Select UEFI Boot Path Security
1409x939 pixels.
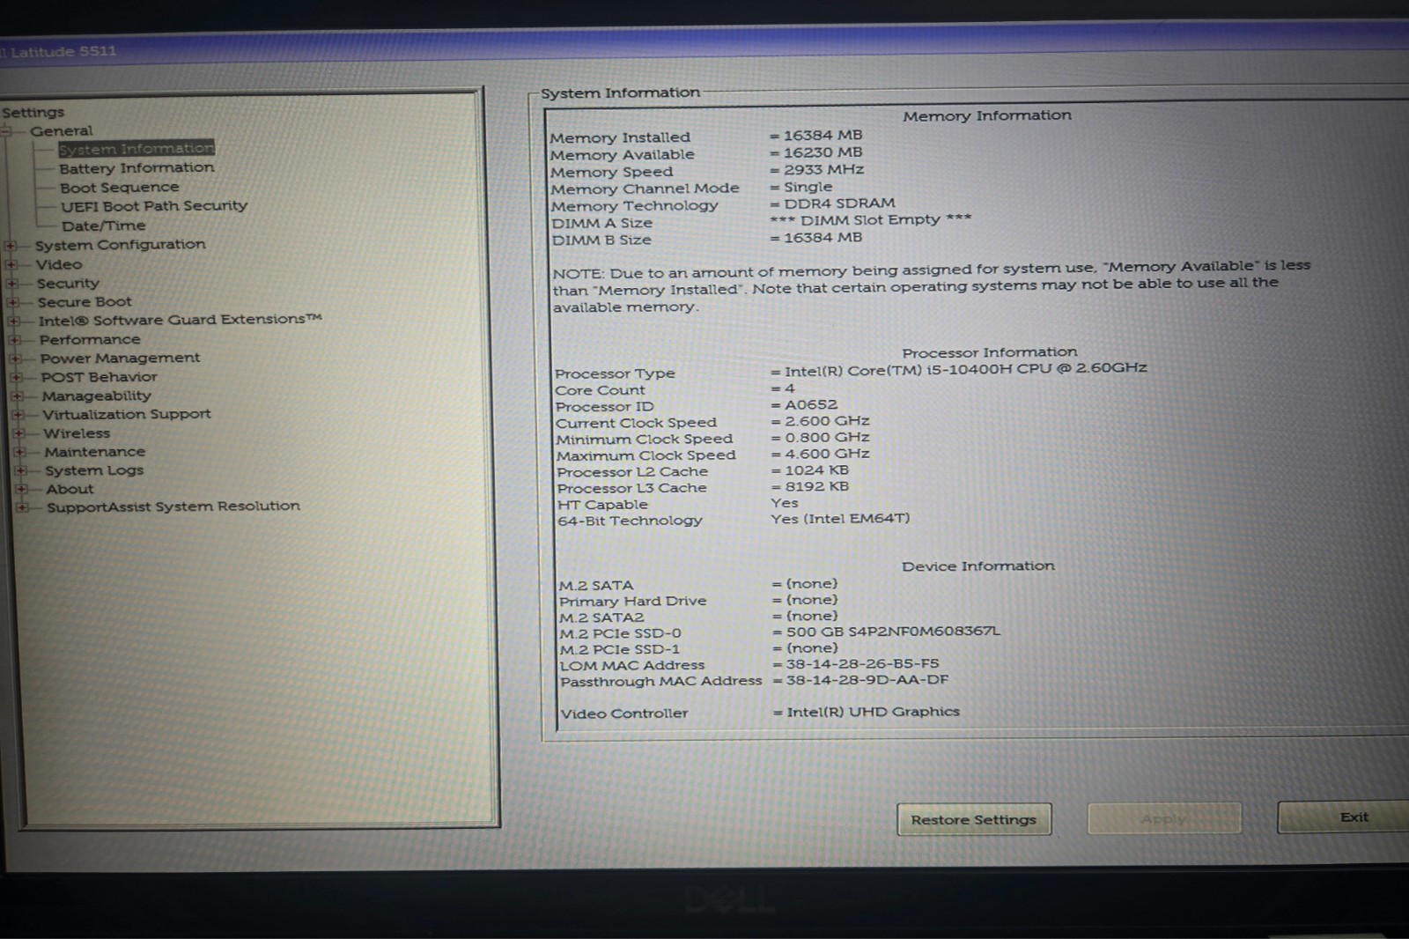click(154, 206)
